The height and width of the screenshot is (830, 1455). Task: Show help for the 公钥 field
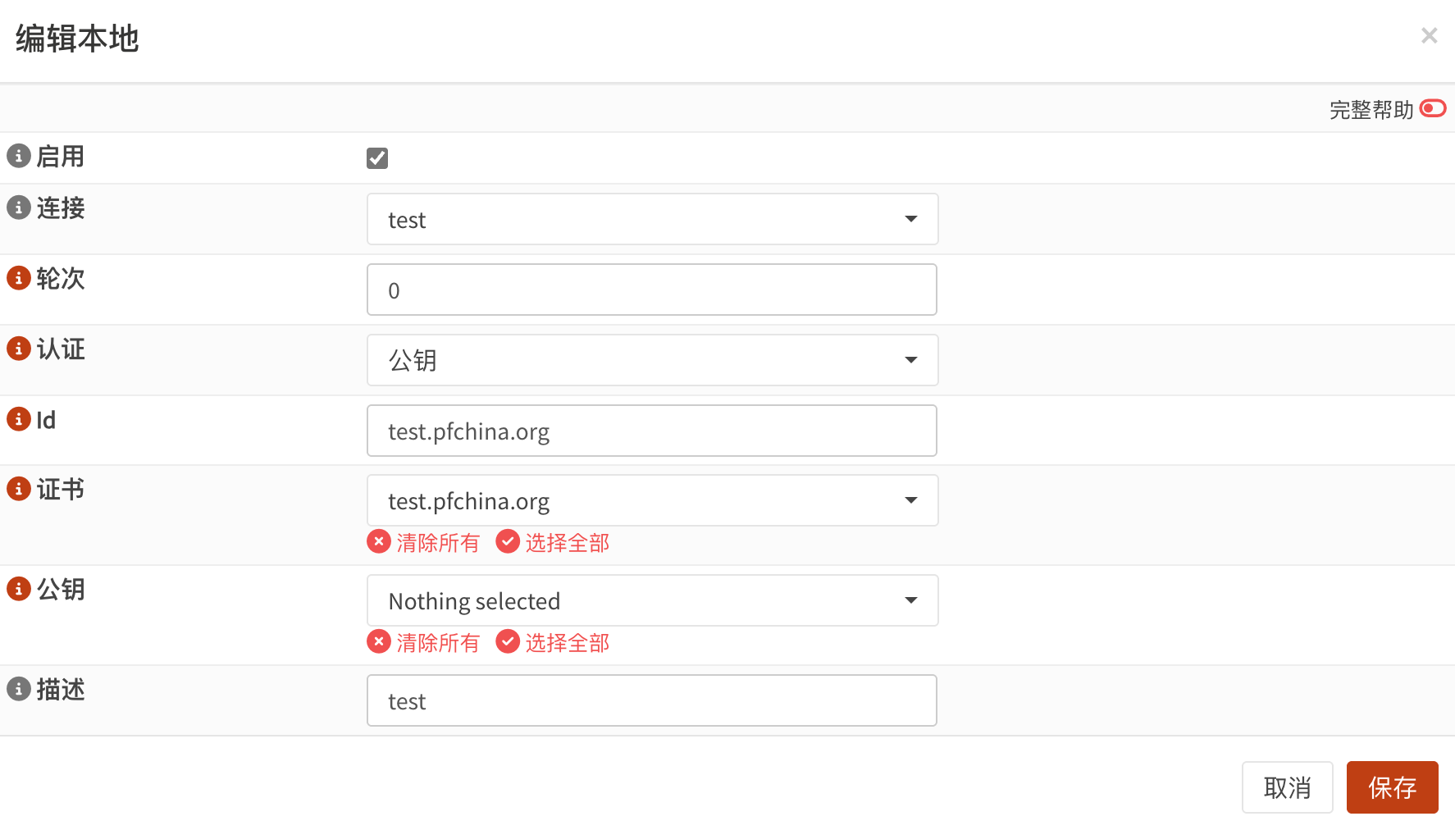tap(19, 589)
